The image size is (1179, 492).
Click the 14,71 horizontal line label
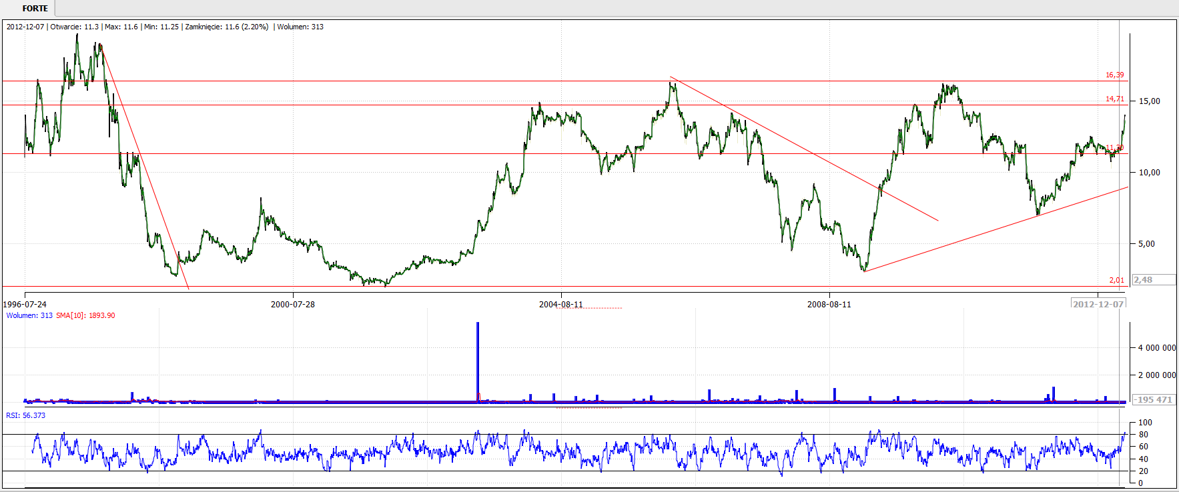(1114, 99)
